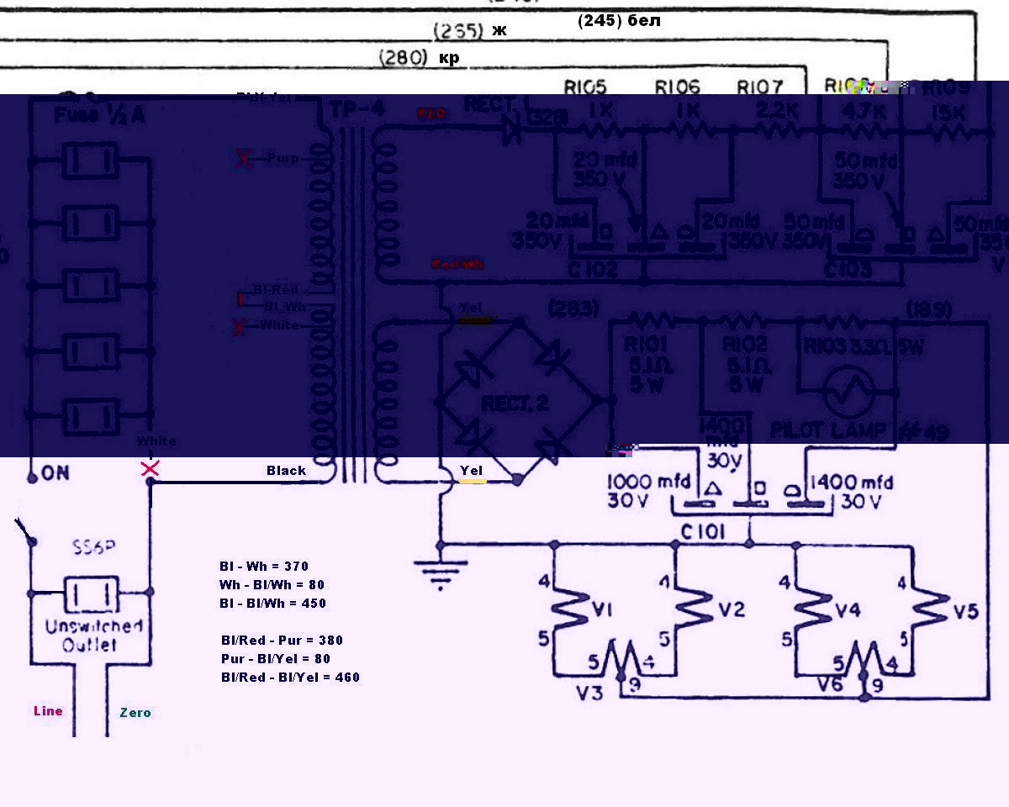Viewport: 1009px width, 807px height.
Task: Click the ground symbol below the rectifier
Action: click(x=439, y=573)
